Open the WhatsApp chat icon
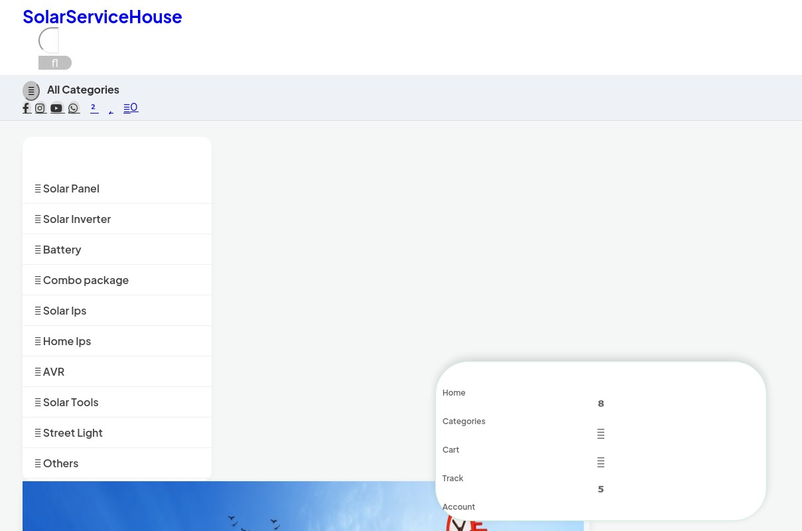Image resolution: width=802 pixels, height=531 pixels. coord(74,108)
